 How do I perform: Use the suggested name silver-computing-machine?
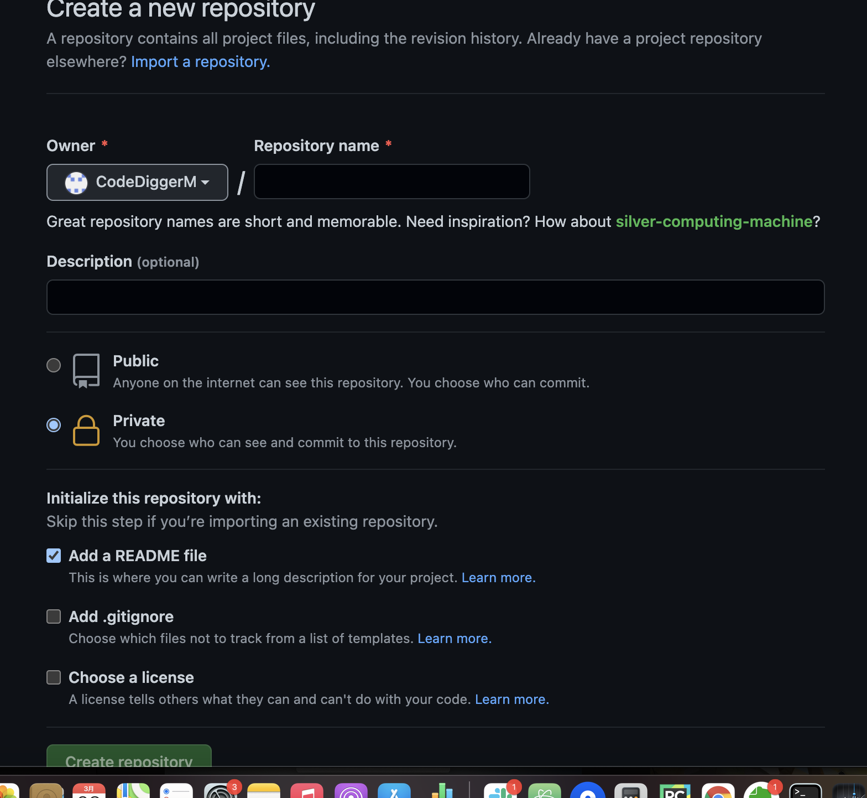pos(714,221)
